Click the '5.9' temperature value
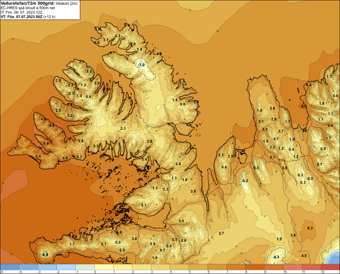Screen dimensions: 340x274 coord(70,104)
